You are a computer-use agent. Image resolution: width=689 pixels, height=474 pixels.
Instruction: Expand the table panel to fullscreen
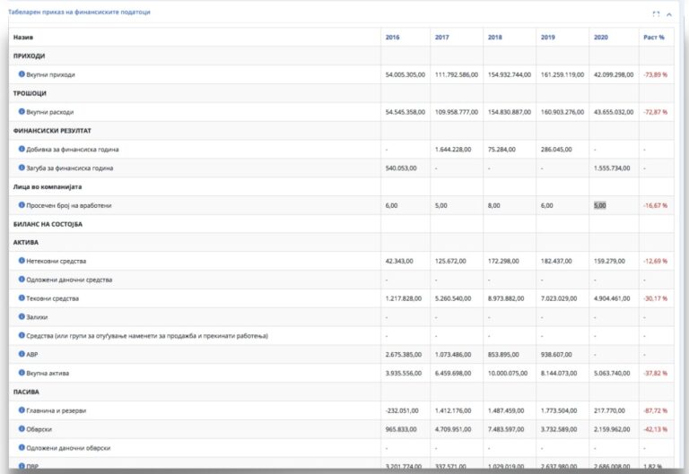tap(656, 14)
